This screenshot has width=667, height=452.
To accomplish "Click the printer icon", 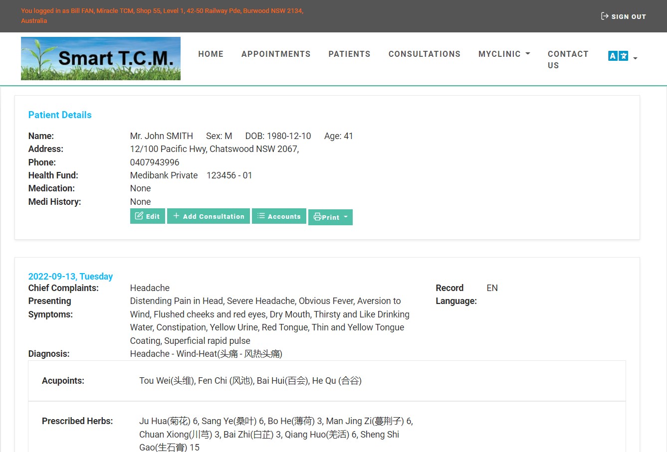I will [317, 217].
